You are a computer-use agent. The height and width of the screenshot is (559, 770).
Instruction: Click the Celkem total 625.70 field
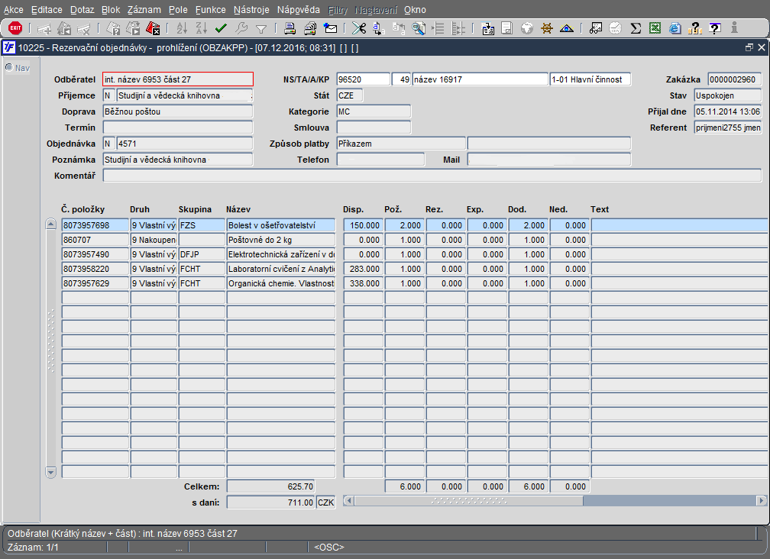[x=270, y=487]
